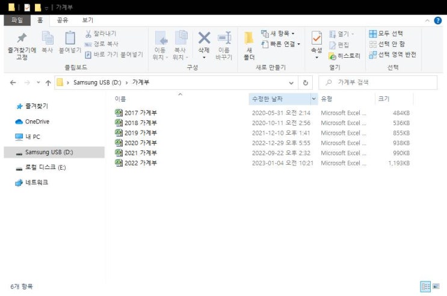Open the 수정한 날짜 column filter dropdown
Screen dimensions: 447x296
click(x=314, y=99)
